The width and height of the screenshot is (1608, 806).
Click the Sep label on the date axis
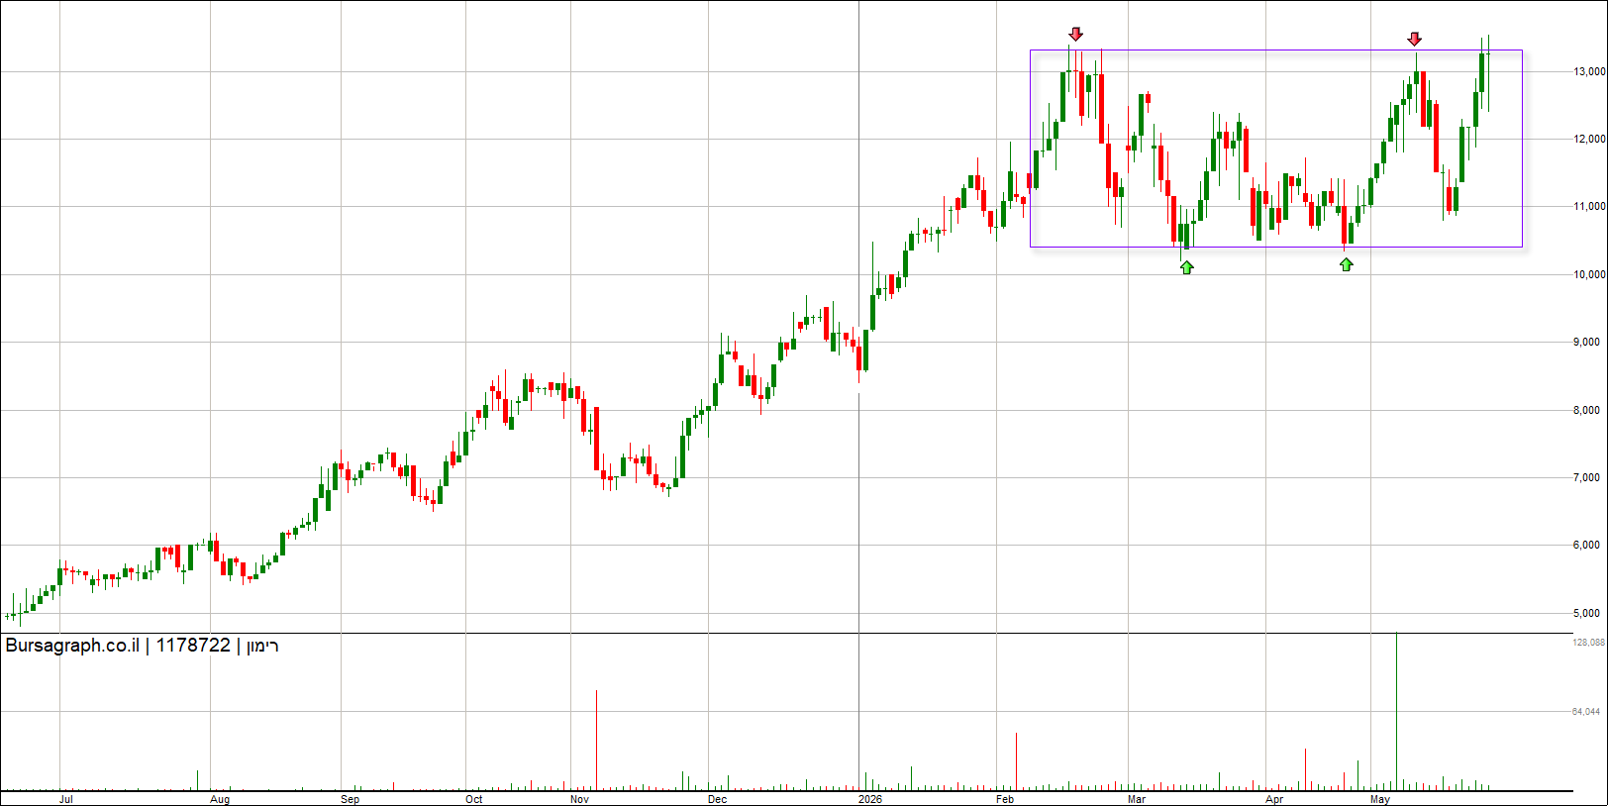[351, 799]
